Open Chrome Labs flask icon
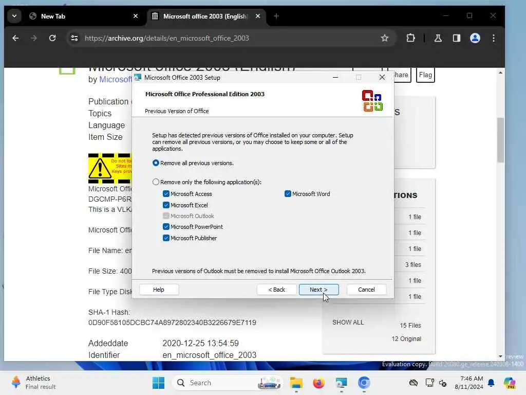 (x=438, y=38)
